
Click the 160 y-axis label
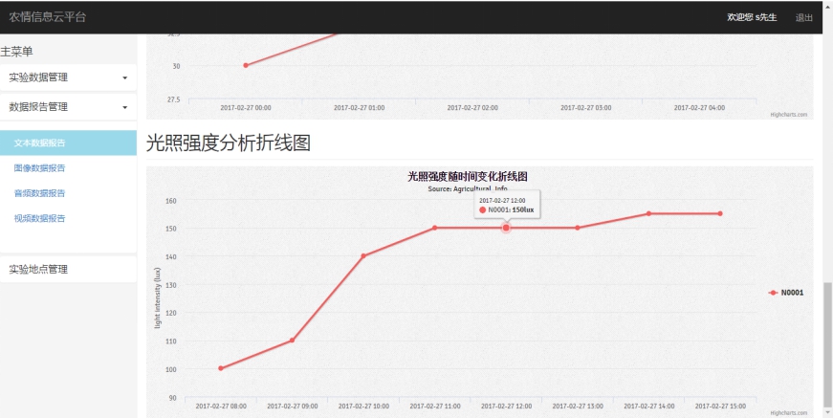coord(171,200)
